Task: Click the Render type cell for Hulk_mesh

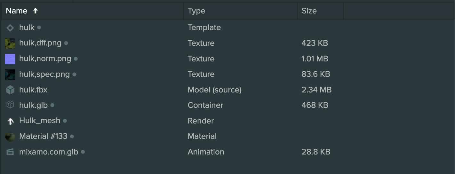Action: click(x=201, y=121)
